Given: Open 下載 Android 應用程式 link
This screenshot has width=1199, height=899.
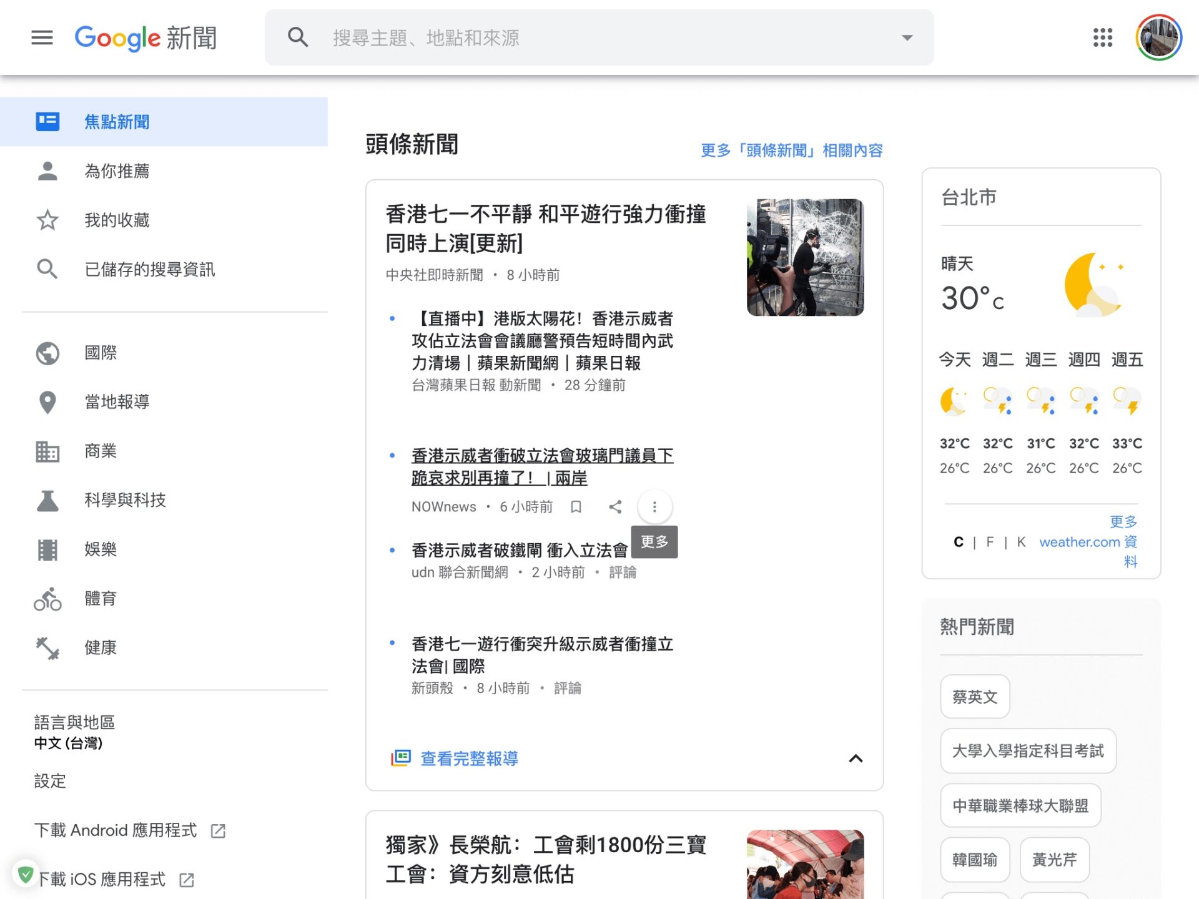Looking at the screenshot, I should [x=116, y=830].
